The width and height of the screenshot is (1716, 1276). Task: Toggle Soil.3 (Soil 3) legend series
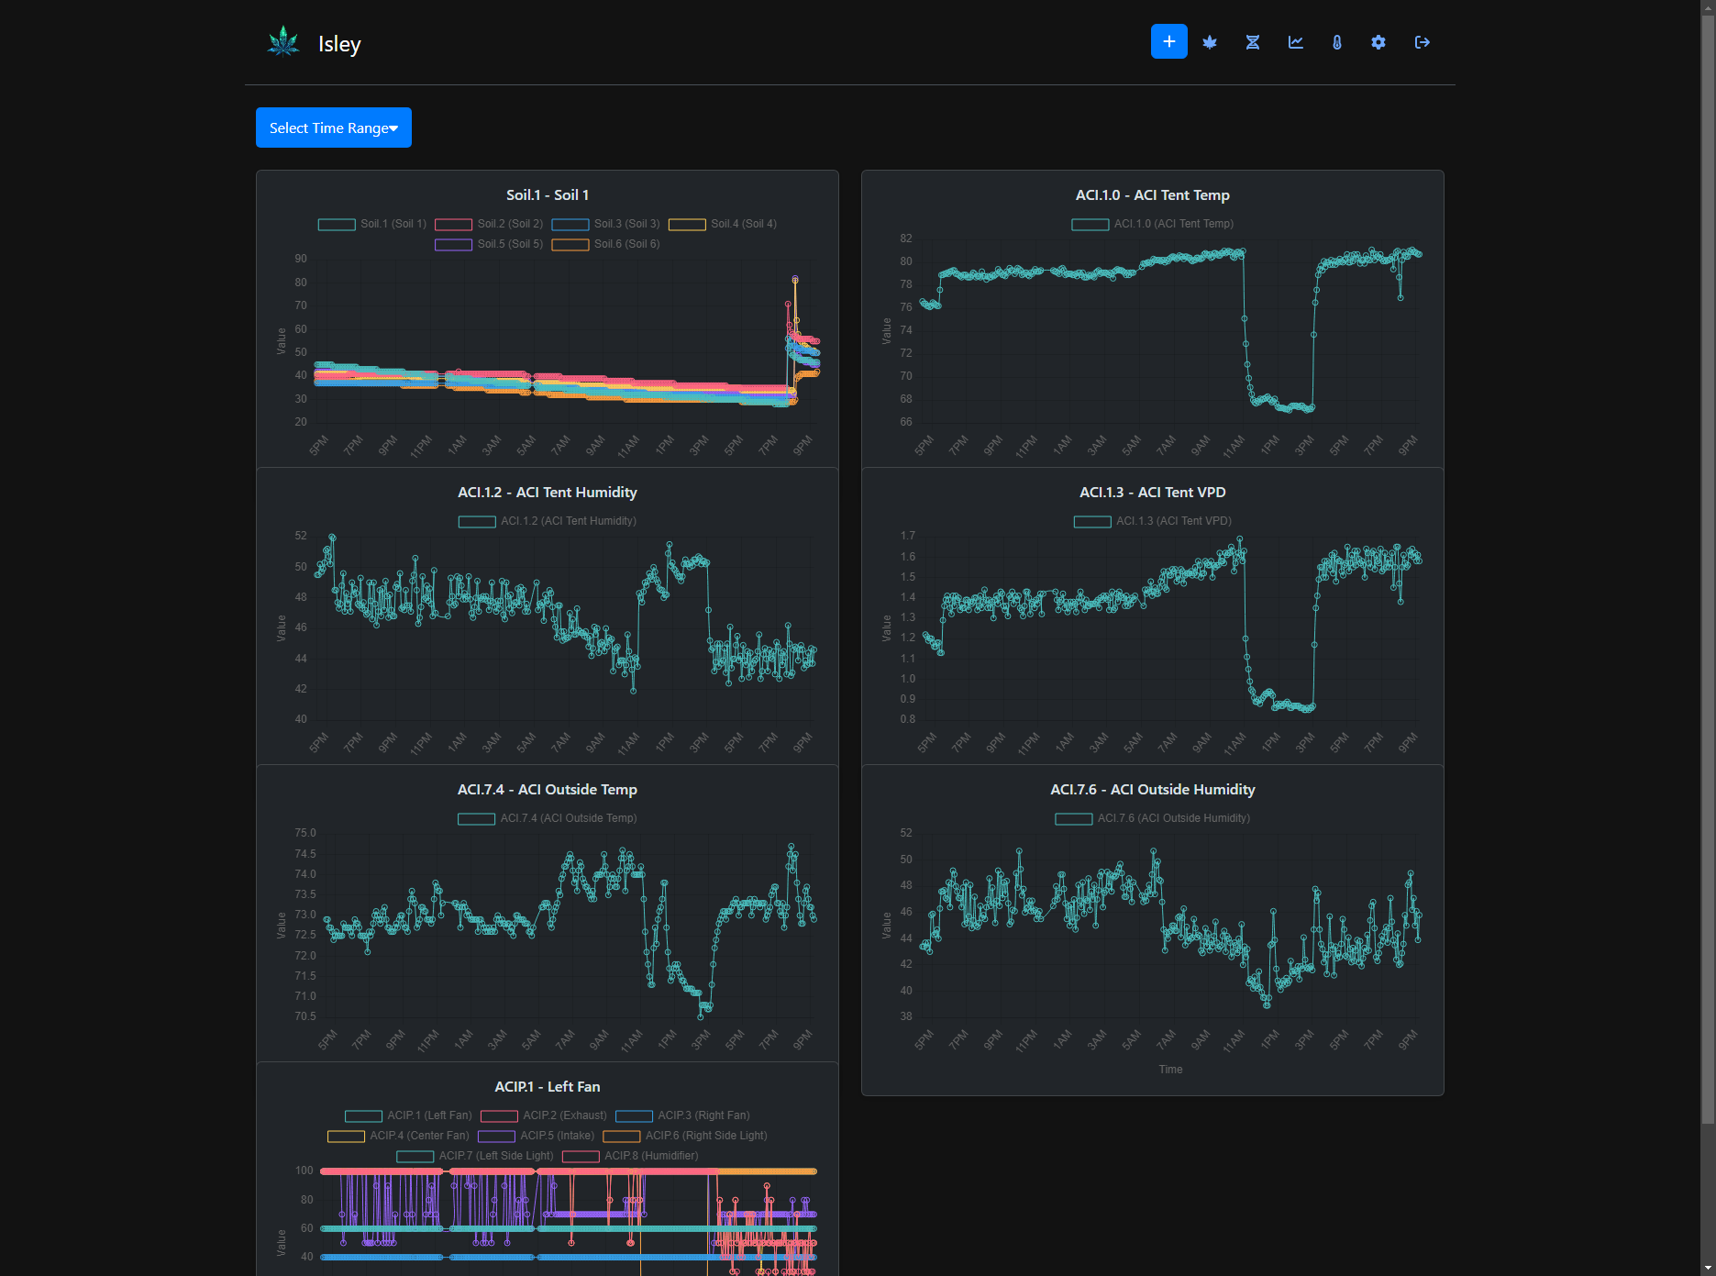[x=605, y=224]
